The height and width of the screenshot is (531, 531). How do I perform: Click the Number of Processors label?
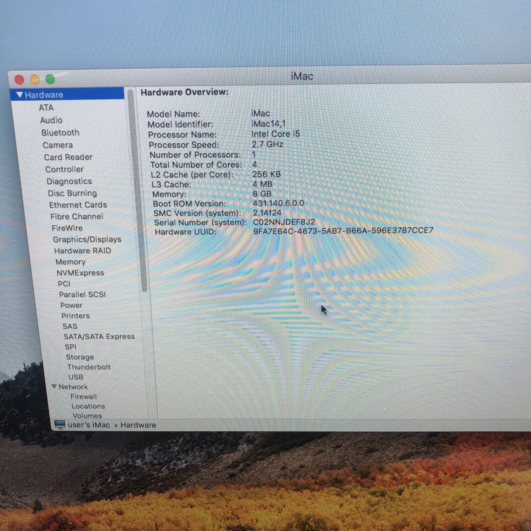pyautogui.click(x=195, y=155)
